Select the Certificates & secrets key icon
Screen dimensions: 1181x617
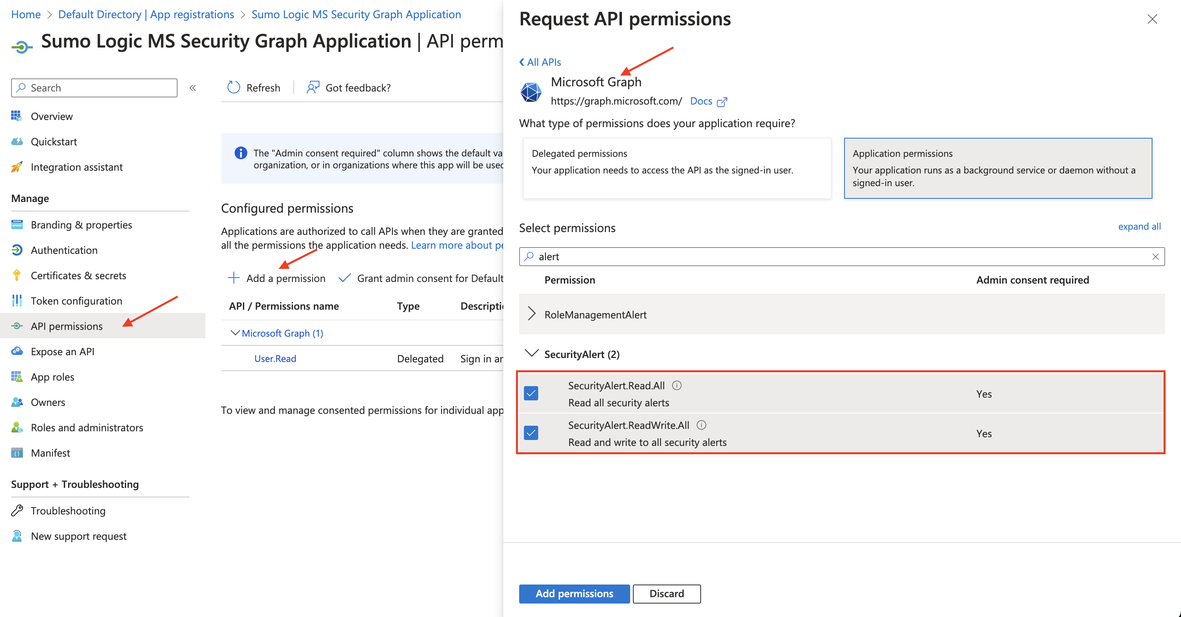17,275
